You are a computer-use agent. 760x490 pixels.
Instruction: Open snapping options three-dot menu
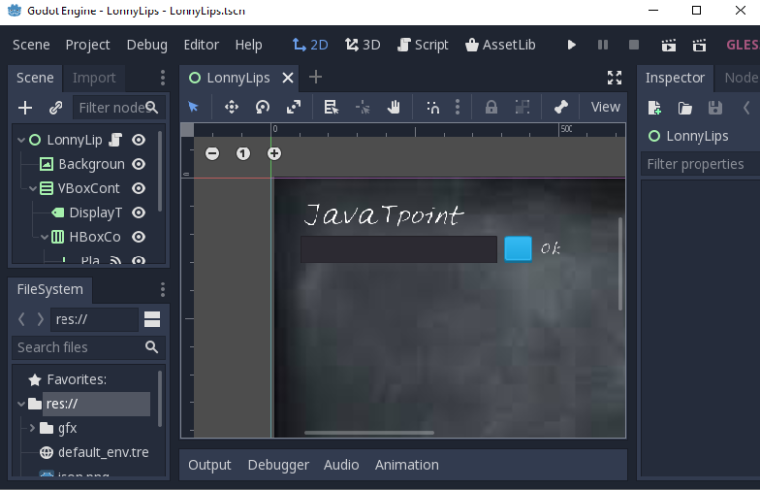click(x=458, y=107)
